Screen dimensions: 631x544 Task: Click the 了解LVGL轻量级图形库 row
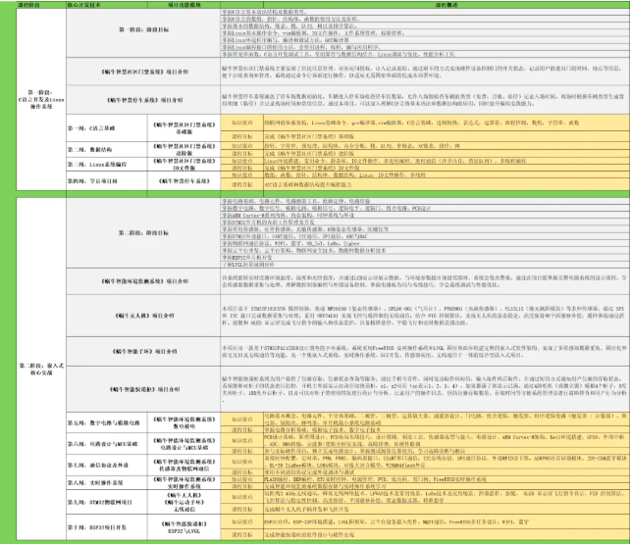click(x=425, y=265)
